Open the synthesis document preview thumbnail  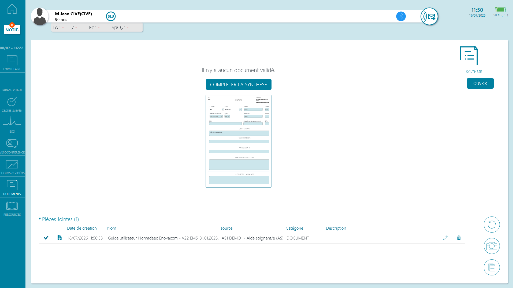(x=238, y=141)
